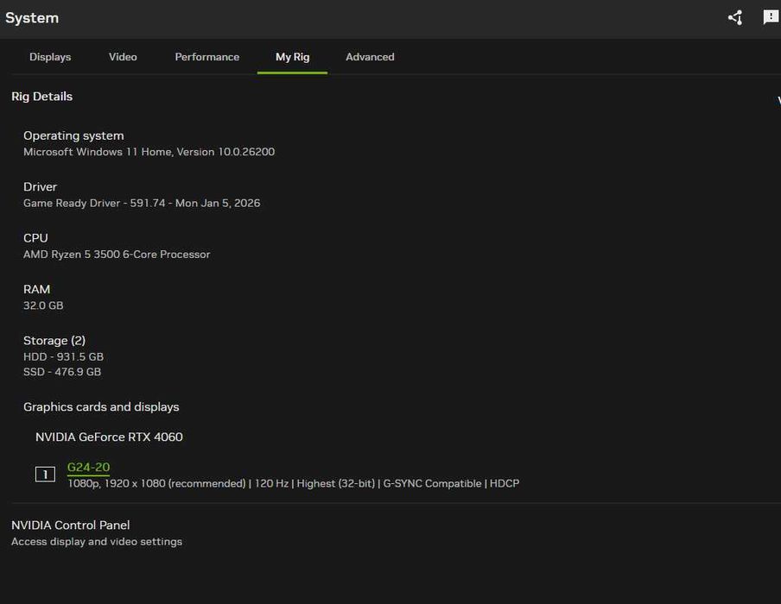Select AMD Ryzen 5 3500 processor text
The width and height of the screenshot is (781, 604).
click(x=117, y=255)
